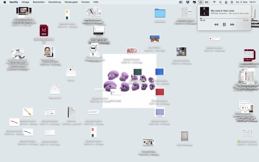Select the logo_sun.ai file
This screenshot has width=259, height=162.
click(55, 89)
